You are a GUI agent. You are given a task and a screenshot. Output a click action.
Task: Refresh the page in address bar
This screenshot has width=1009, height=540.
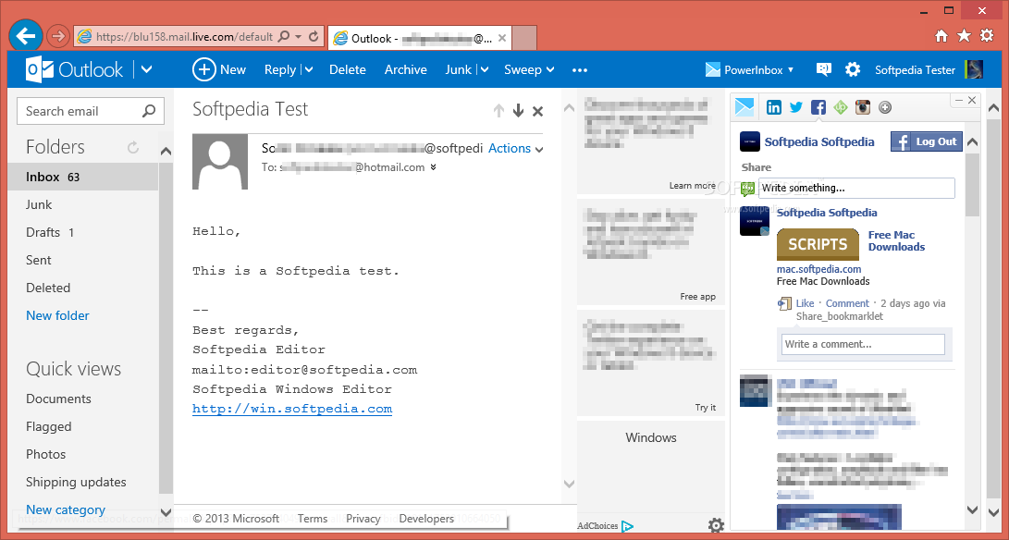pos(314,37)
